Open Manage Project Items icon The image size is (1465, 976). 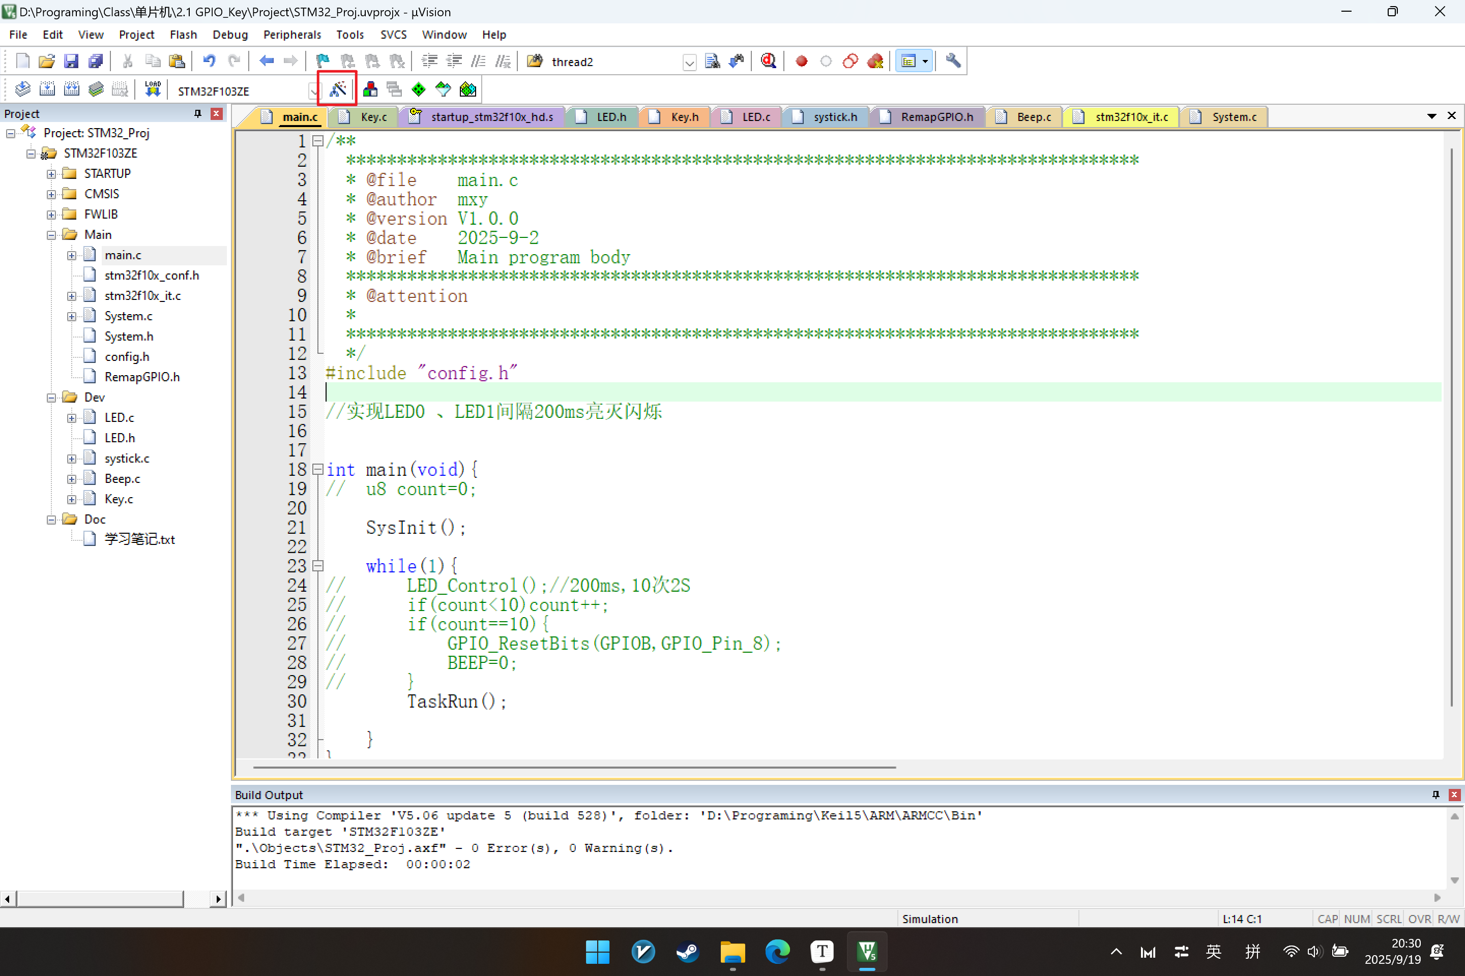[370, 89]
